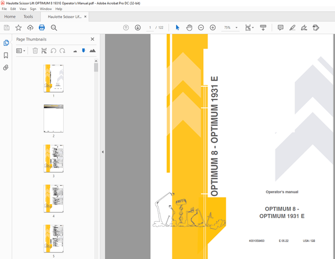Open the Edit menu

coord(13,9)
